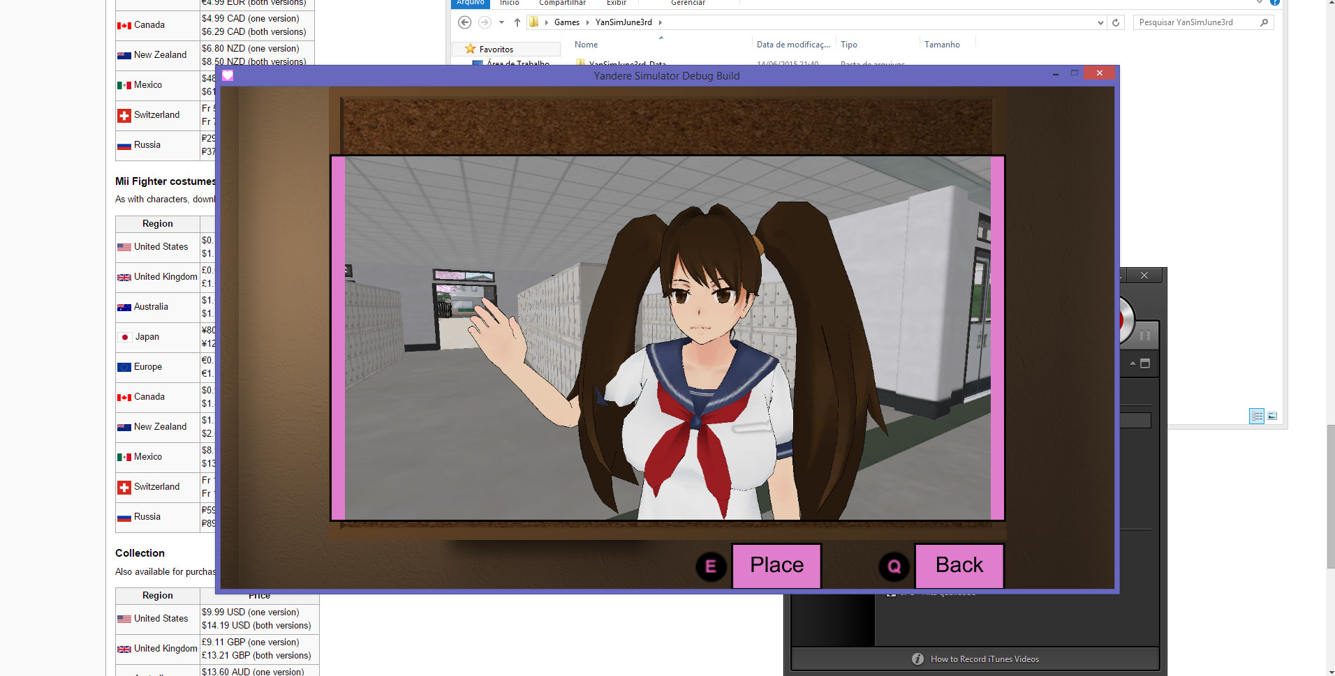
Task: Open the Início ribbon tab
Action: tap(510, 3)
